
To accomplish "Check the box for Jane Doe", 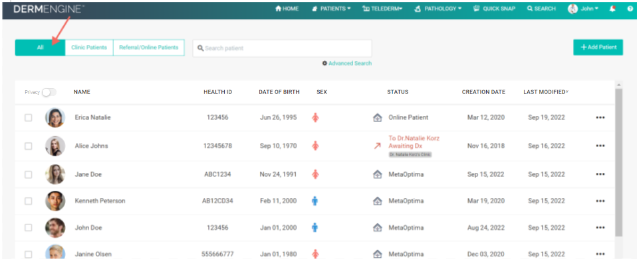I will click(29, 174).
